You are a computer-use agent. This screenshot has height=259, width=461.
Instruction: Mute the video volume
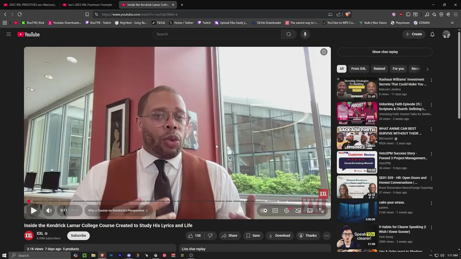[49, 211]
